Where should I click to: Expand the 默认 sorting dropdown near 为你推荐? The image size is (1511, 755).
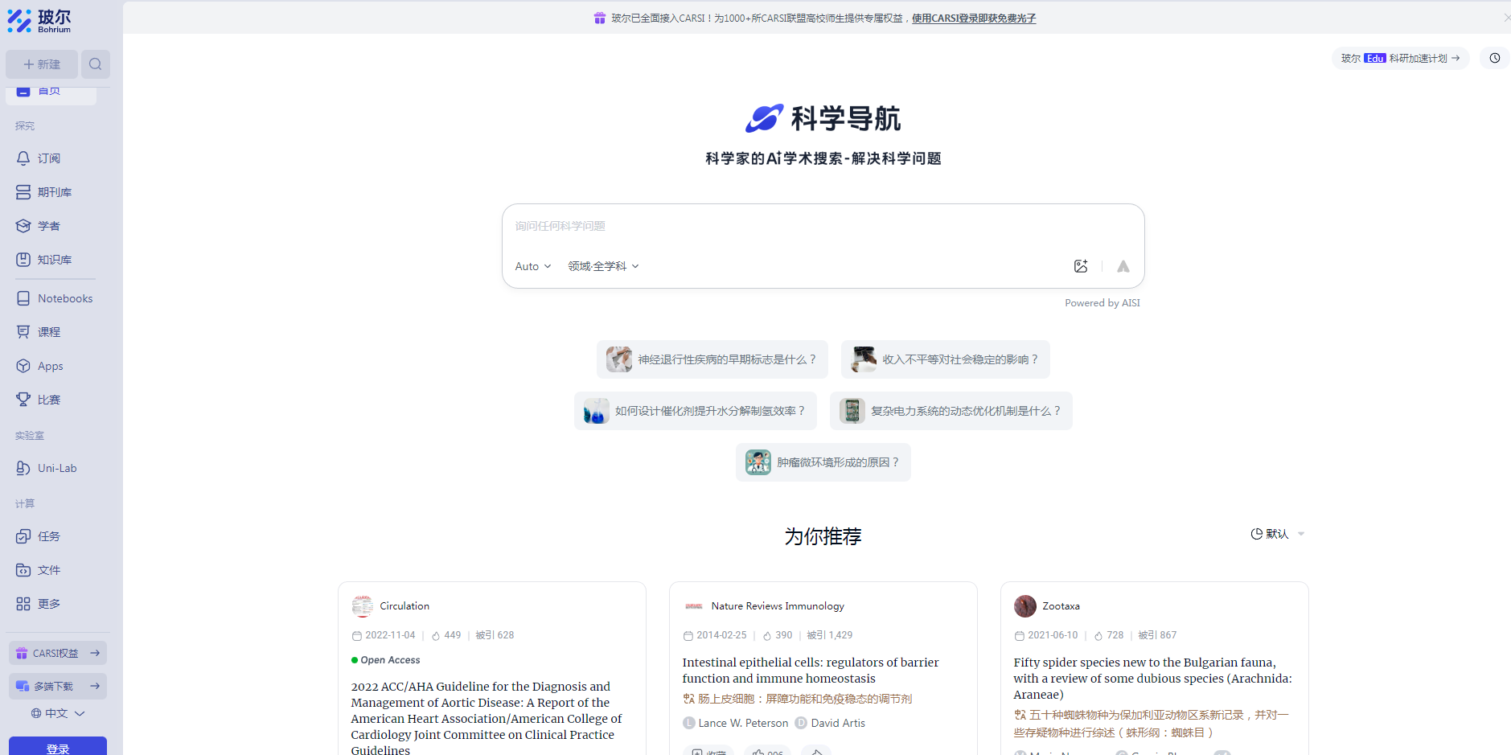coord(1279,533)
